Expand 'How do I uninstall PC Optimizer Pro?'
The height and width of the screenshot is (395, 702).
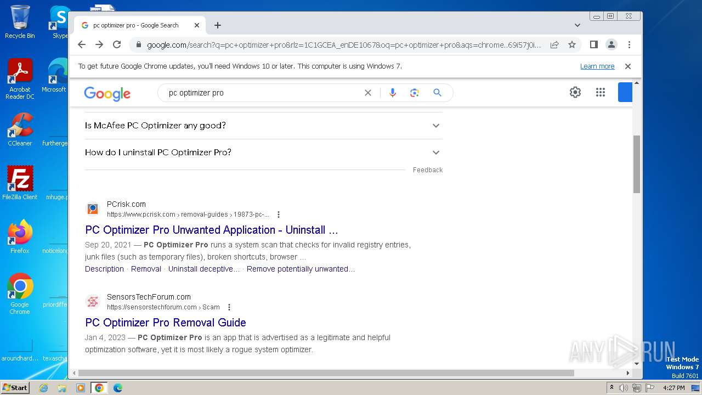click(263, 153)
